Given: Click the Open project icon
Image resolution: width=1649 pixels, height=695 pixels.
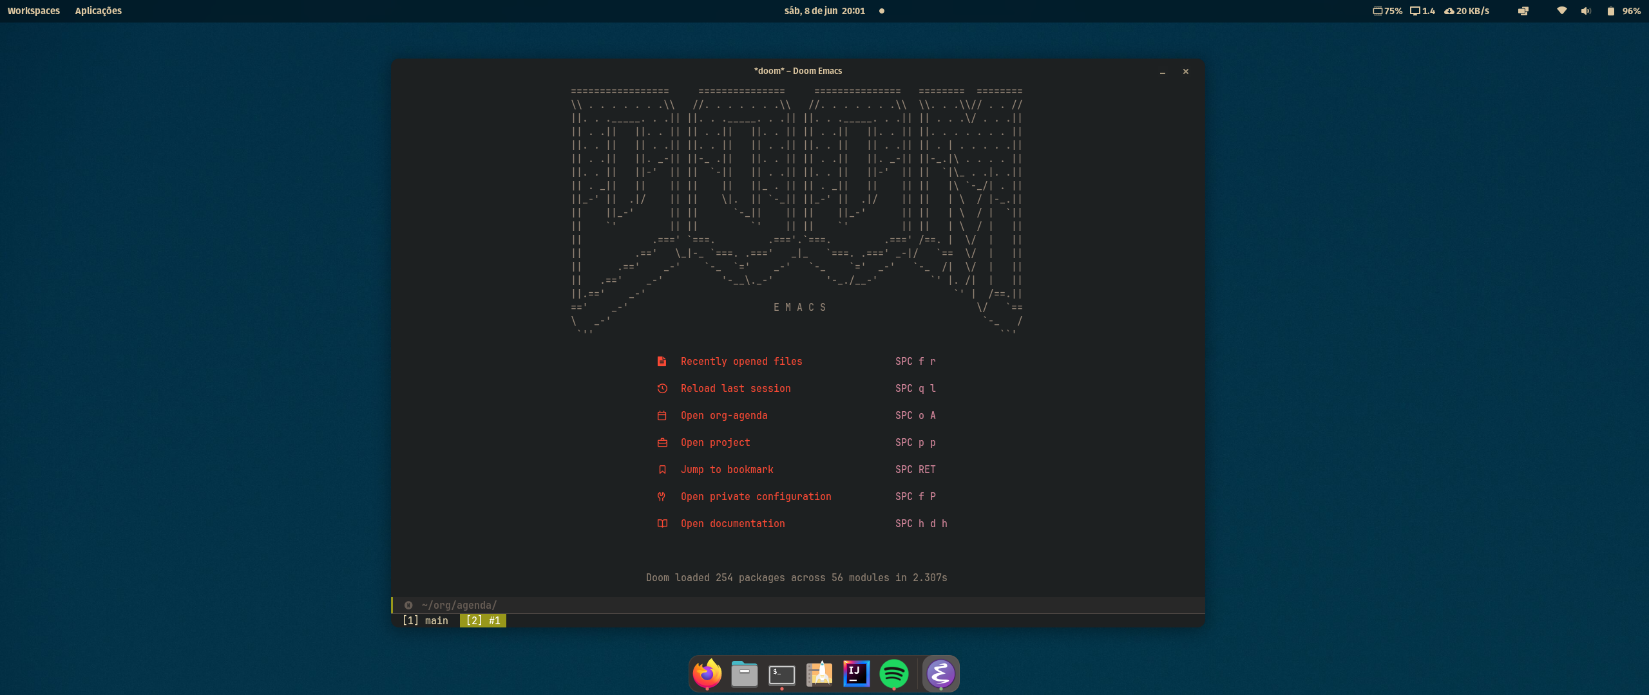Looking at the screenshot, I should pos(660,442).
